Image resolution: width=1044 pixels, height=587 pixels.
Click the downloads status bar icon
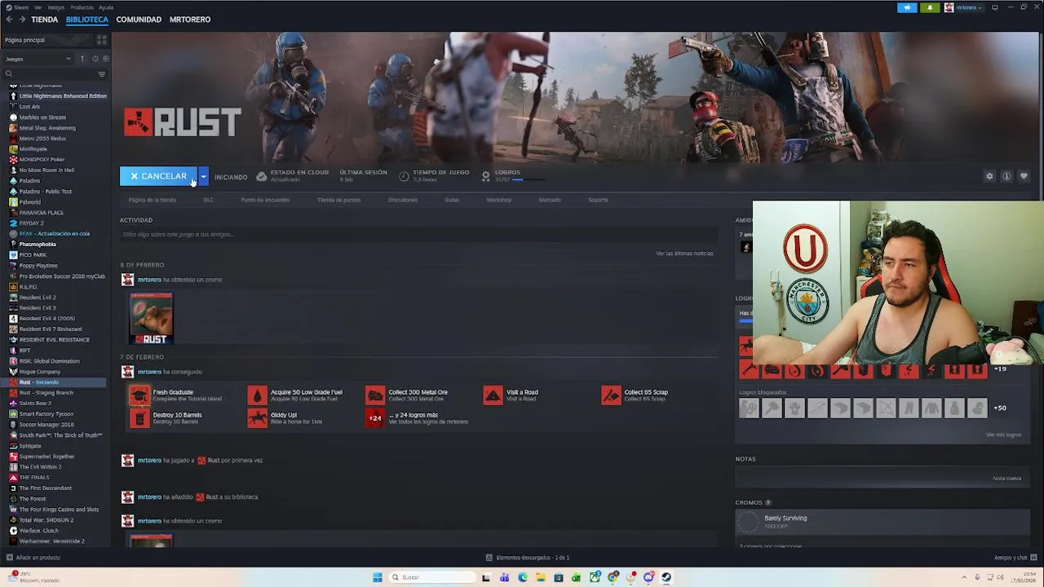coord(489,558)
